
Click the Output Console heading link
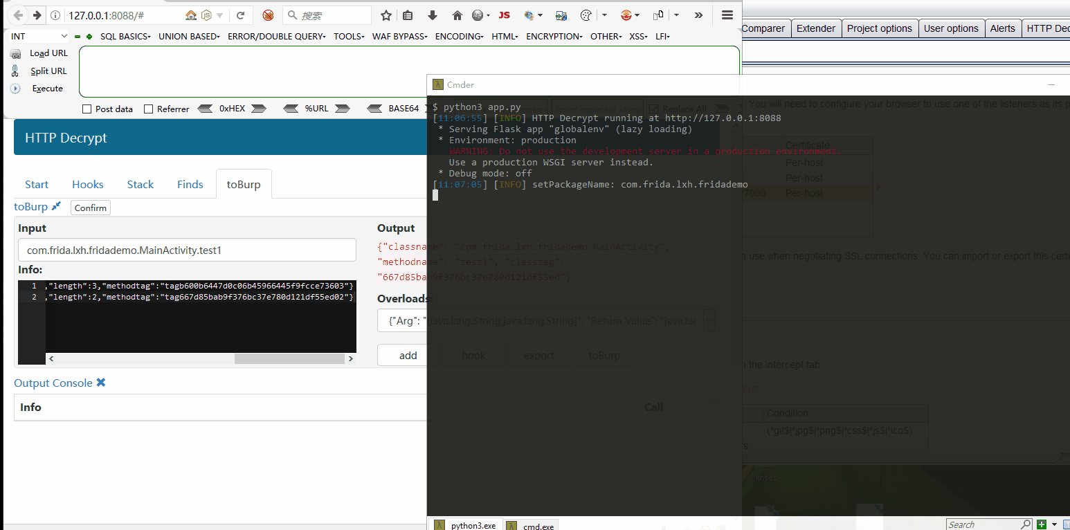[x=53, y=383]
